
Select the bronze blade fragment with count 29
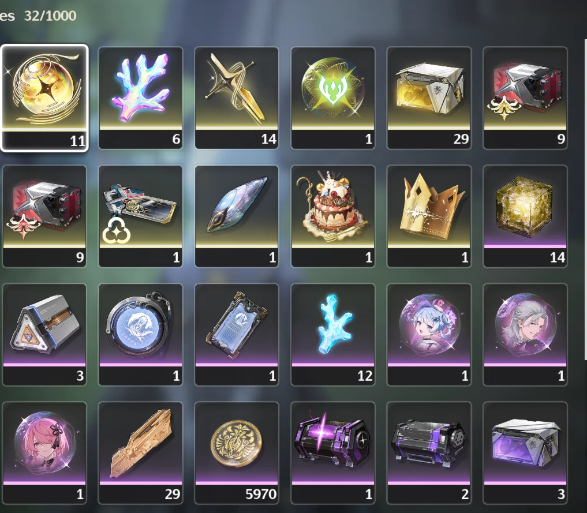(140, 453)
